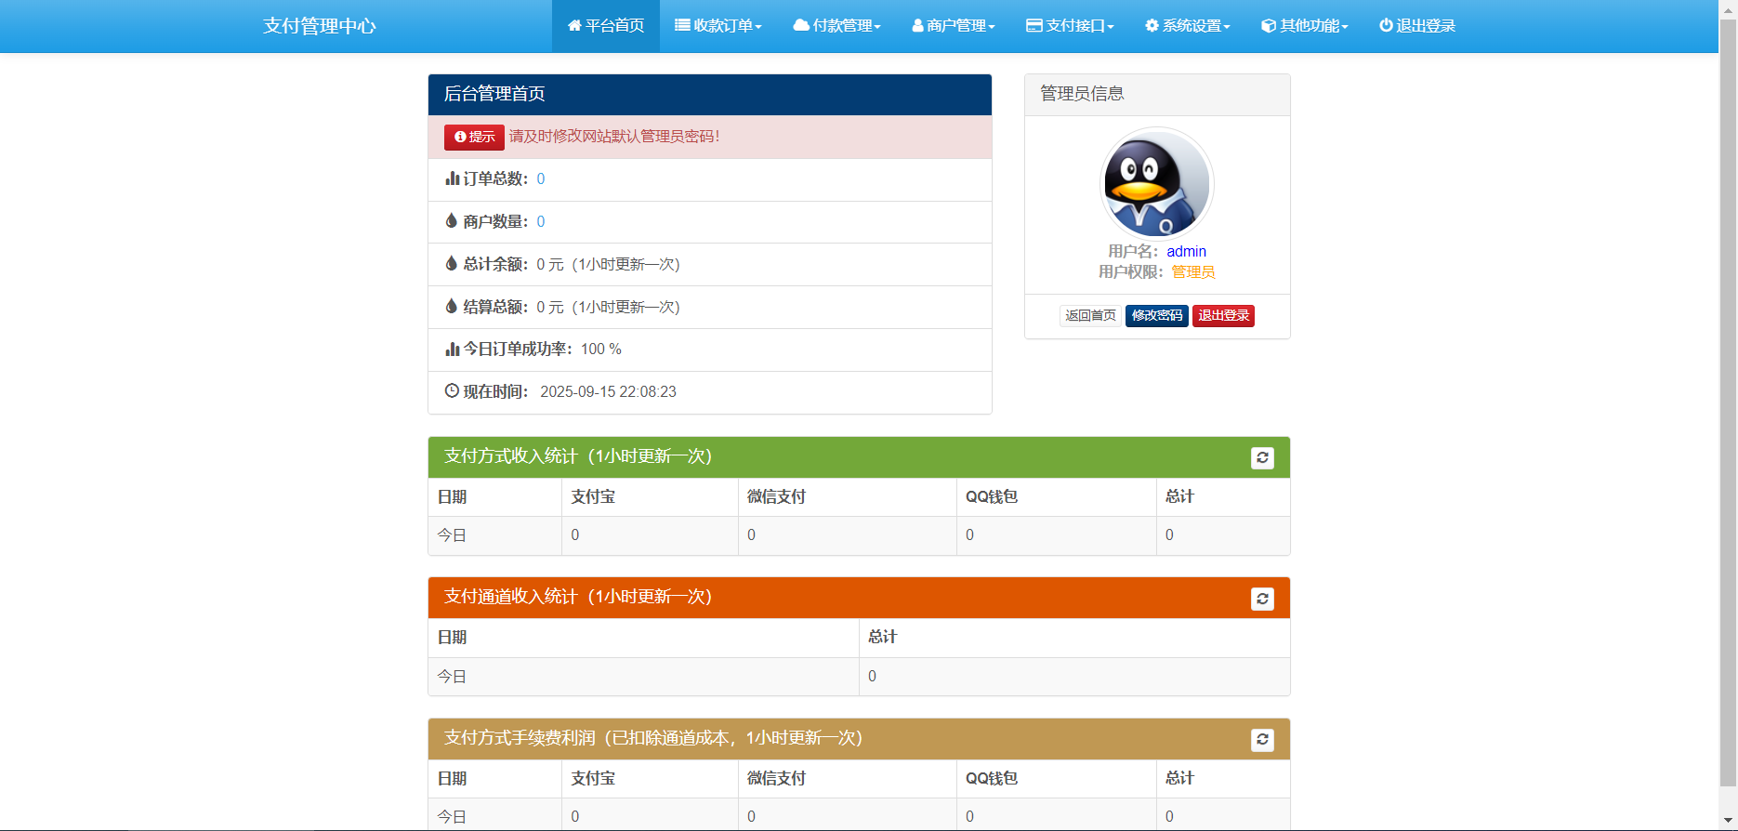
Task: Click the 订单总数 value 0 link
Action: (541, 178)
